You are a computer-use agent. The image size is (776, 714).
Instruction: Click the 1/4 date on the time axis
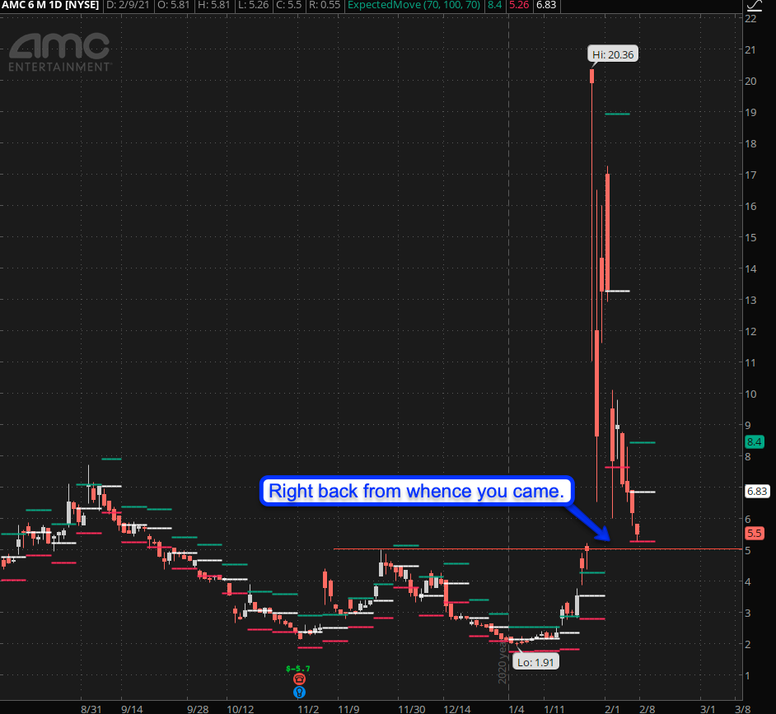pyautogui.click(x=517, y=708)
